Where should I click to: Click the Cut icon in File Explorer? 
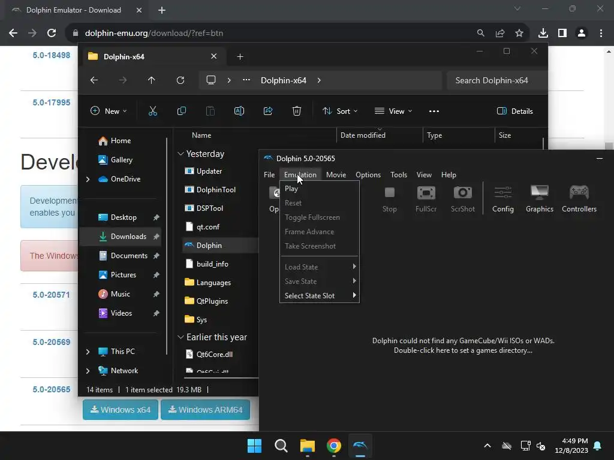pos(153,111)
